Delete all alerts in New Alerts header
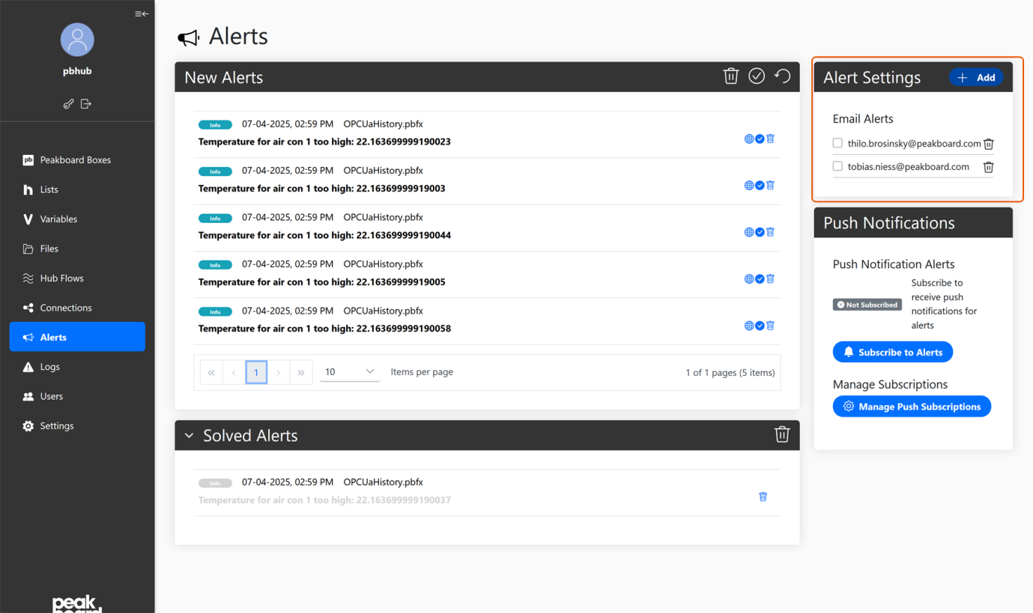 (x=730, y=76)
